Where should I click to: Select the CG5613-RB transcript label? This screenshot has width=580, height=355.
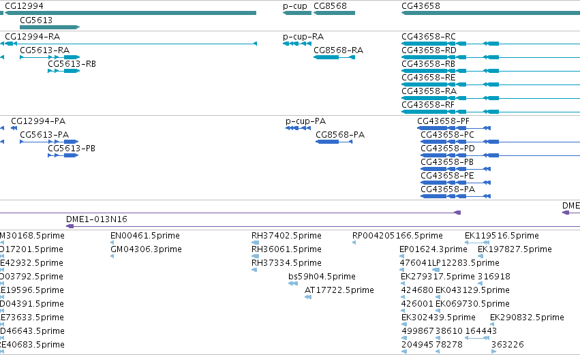72,64
